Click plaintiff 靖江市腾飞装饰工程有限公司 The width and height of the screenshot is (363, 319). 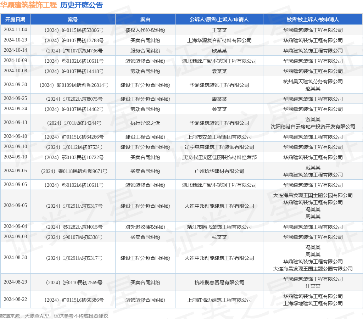click(219, 227)
